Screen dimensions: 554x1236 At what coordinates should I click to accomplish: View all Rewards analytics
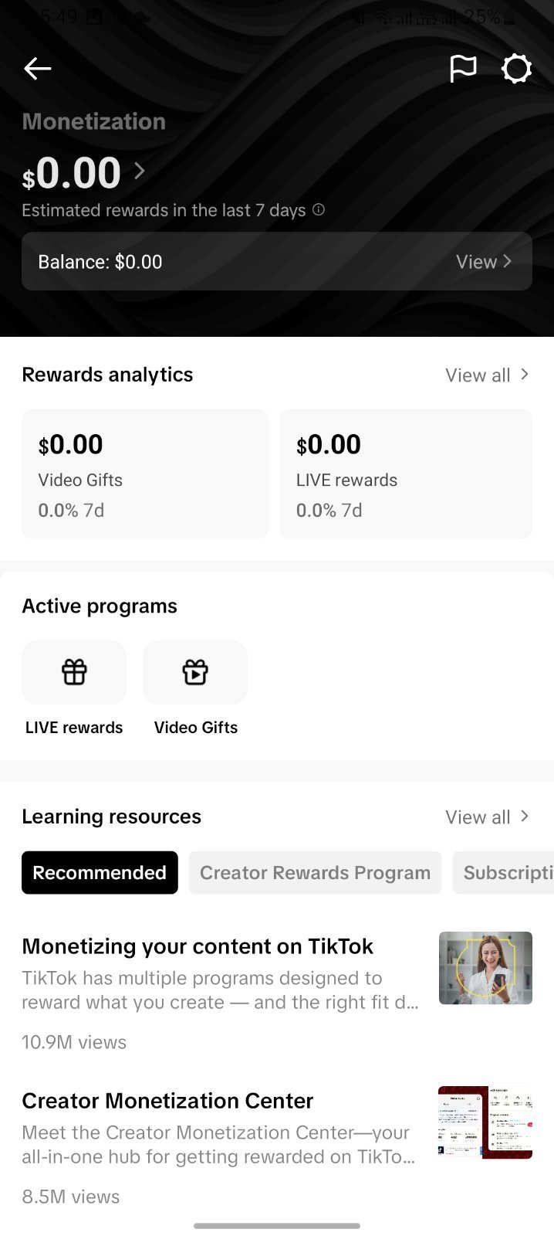[x=487, y=375]
